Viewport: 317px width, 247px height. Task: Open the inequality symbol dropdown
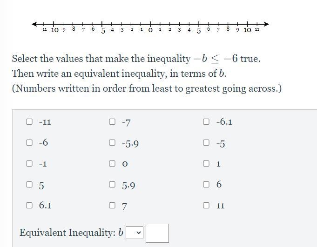[135, 233]
